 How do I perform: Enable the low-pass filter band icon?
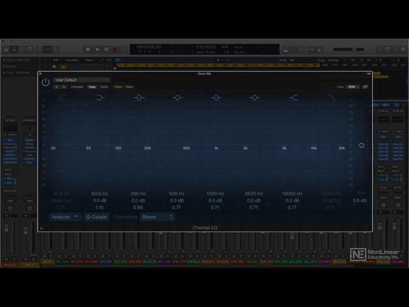332,97
